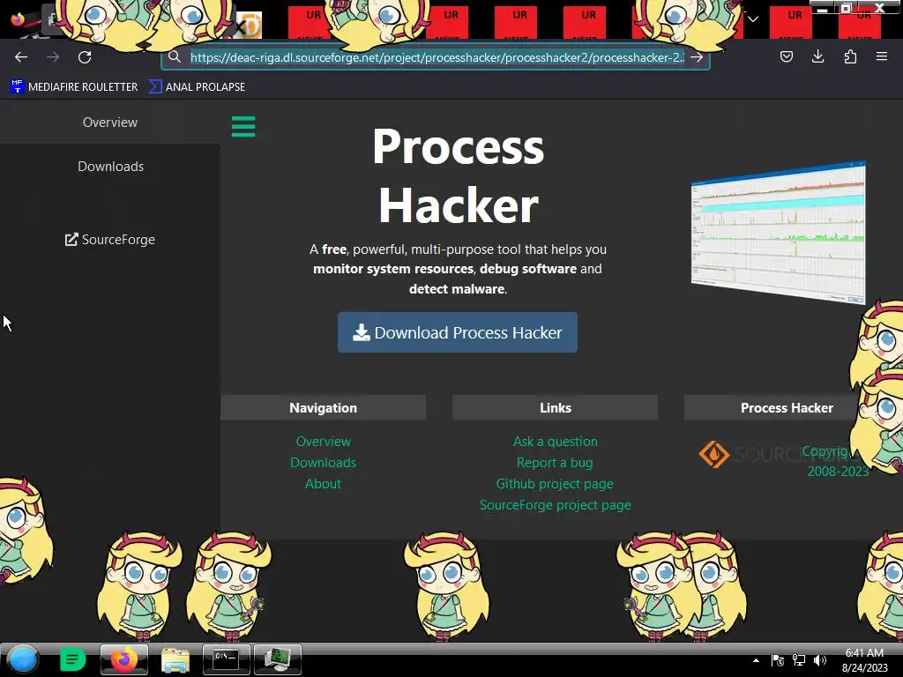This screenshot has height=677, width=903.
Task: Click the SourceForge orange diamond logo
Action: pos(714,455)
